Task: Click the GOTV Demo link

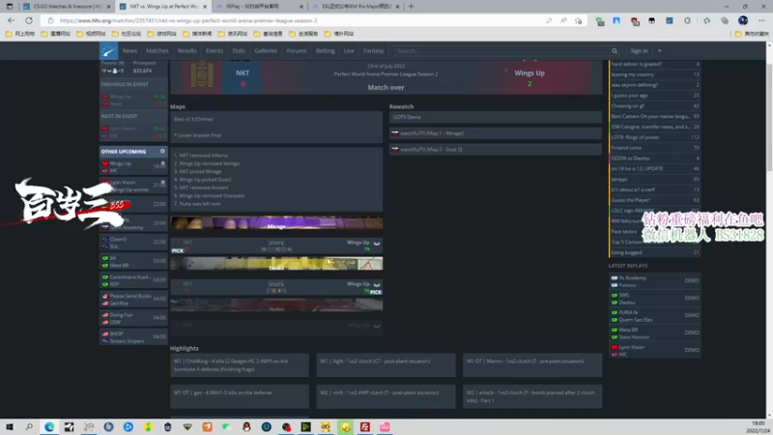Action: (495, 117)
